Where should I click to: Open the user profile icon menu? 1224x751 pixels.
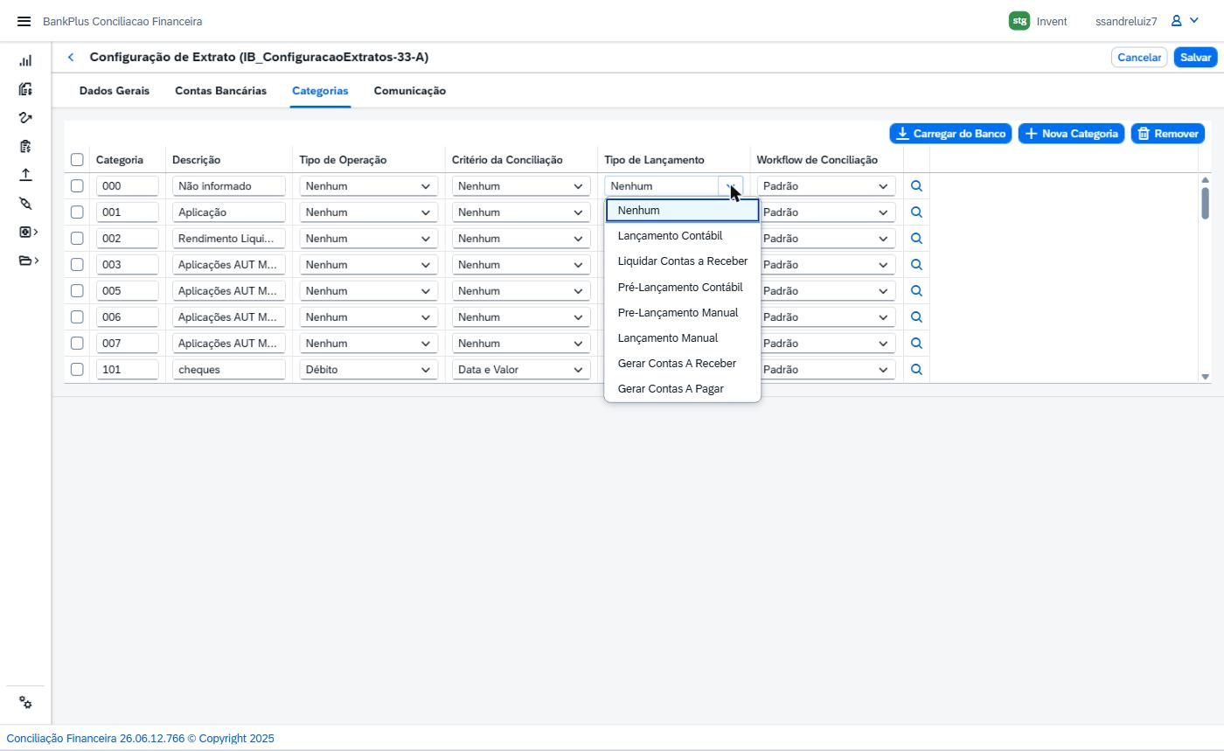pos(1185,21)
